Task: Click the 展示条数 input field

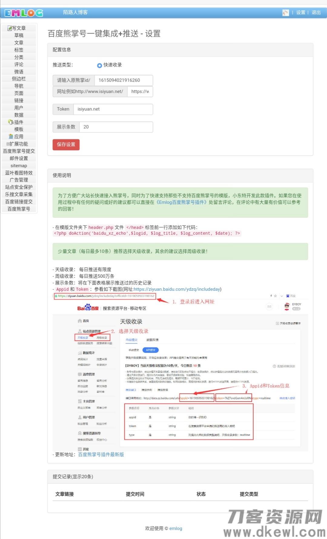Action: 116,127
